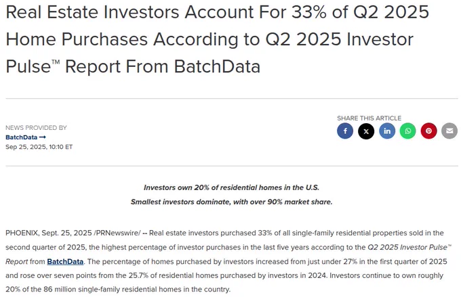The width and height of the screenshot is (461, 297).
Task: Follow the underlined BatchData link in the paragraph
Action: click(65, 262)
